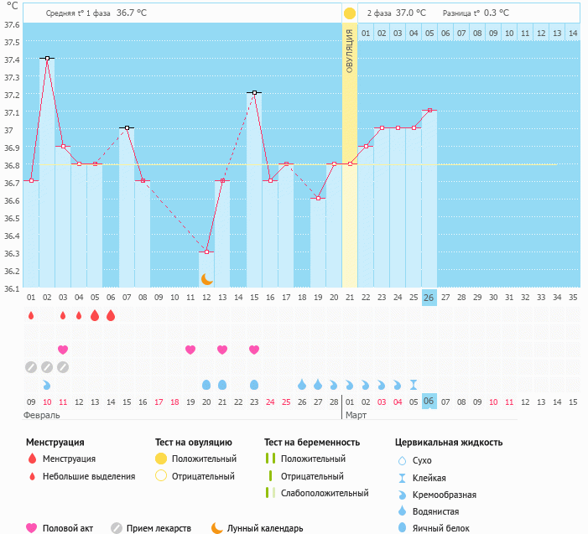Select the sticky hourglass icon on cycle day 25
This screenshot has height=534, width=588.
point(414,385)
